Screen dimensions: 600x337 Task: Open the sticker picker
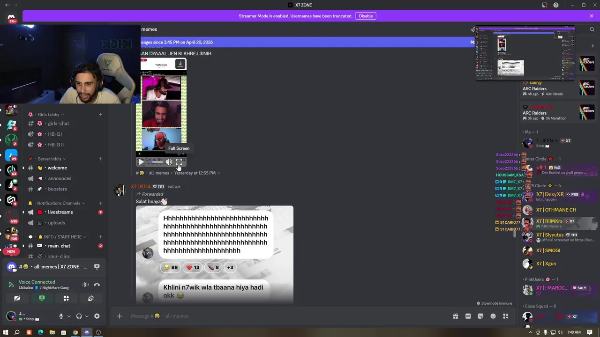pos(480,316)
